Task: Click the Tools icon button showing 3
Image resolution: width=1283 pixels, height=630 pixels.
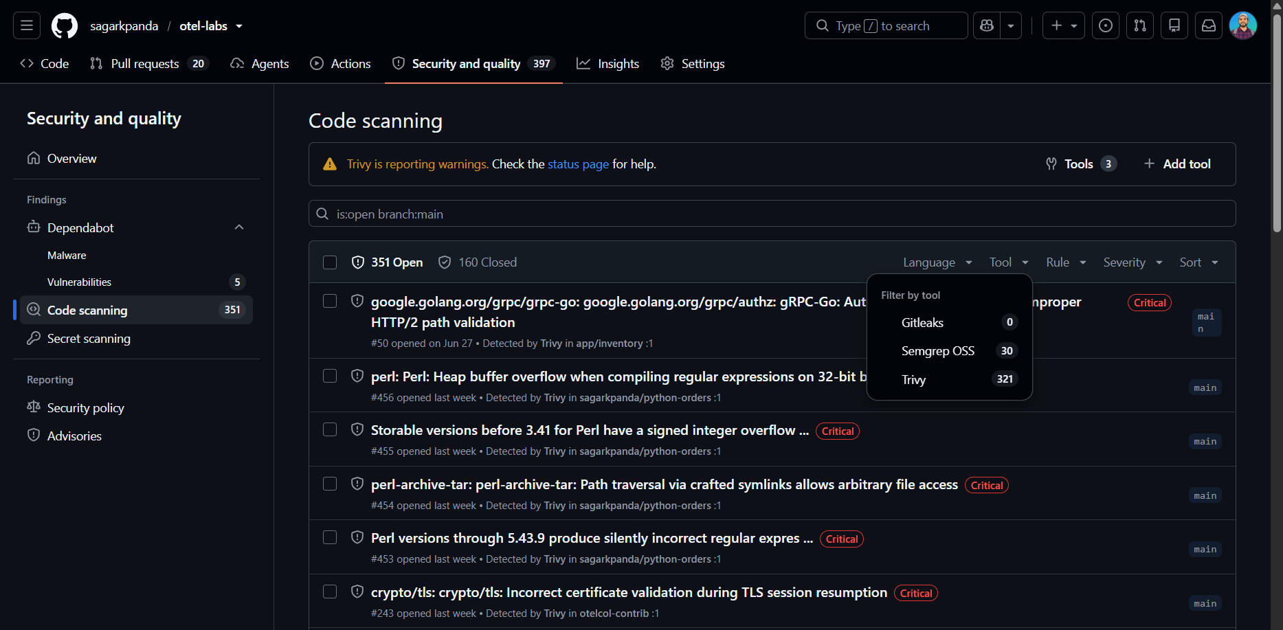Action: [x=1081, y=164]
